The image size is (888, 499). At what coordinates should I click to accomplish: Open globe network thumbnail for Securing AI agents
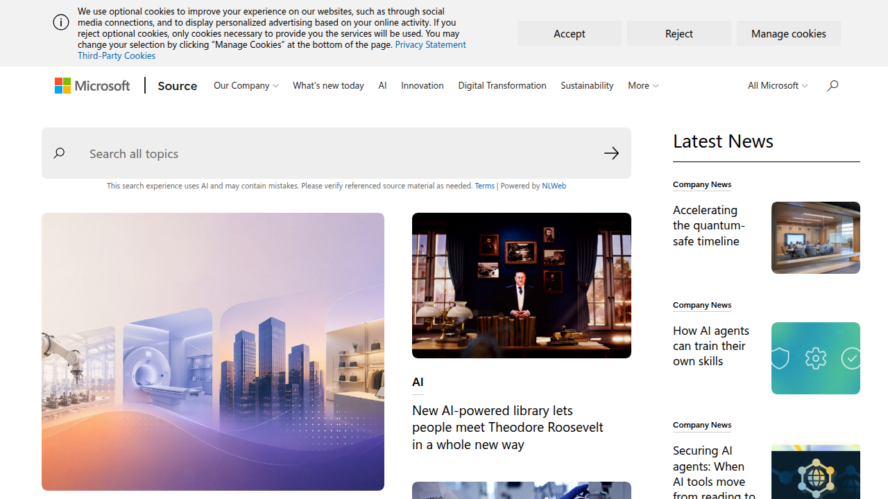click(x=816, y=472)
